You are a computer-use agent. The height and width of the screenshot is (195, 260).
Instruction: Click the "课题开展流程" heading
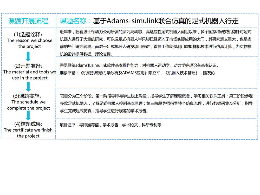coord(28,21)
